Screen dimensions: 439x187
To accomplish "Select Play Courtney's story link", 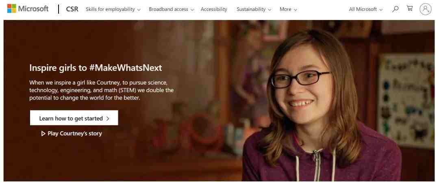I will tap(72, 134).
